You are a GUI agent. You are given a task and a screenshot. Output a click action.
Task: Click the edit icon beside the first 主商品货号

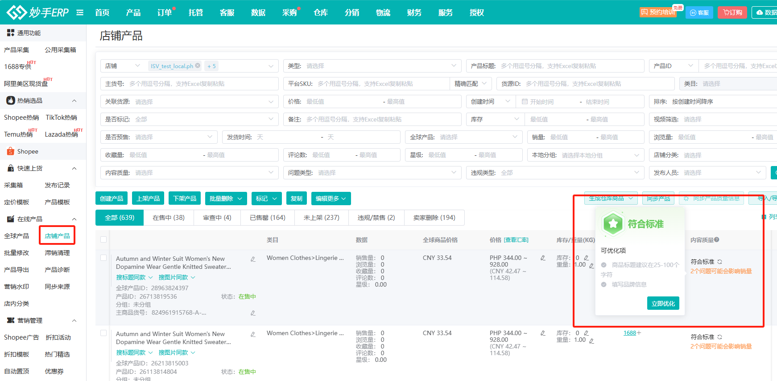coord(253,313)
